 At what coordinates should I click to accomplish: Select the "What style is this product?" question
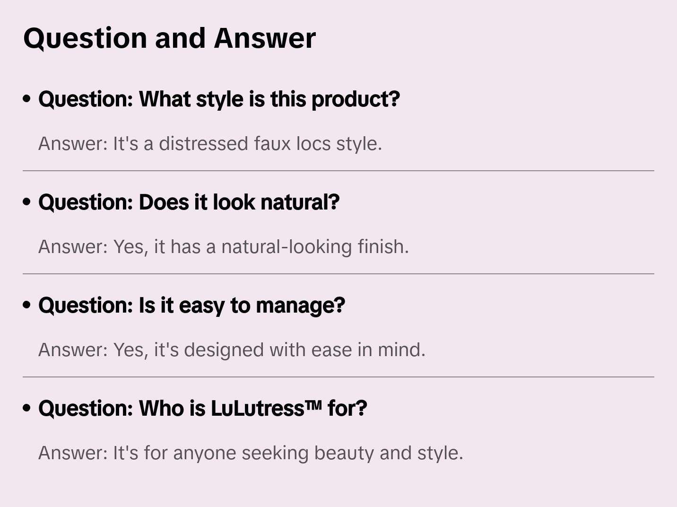[x=219, y=99]
